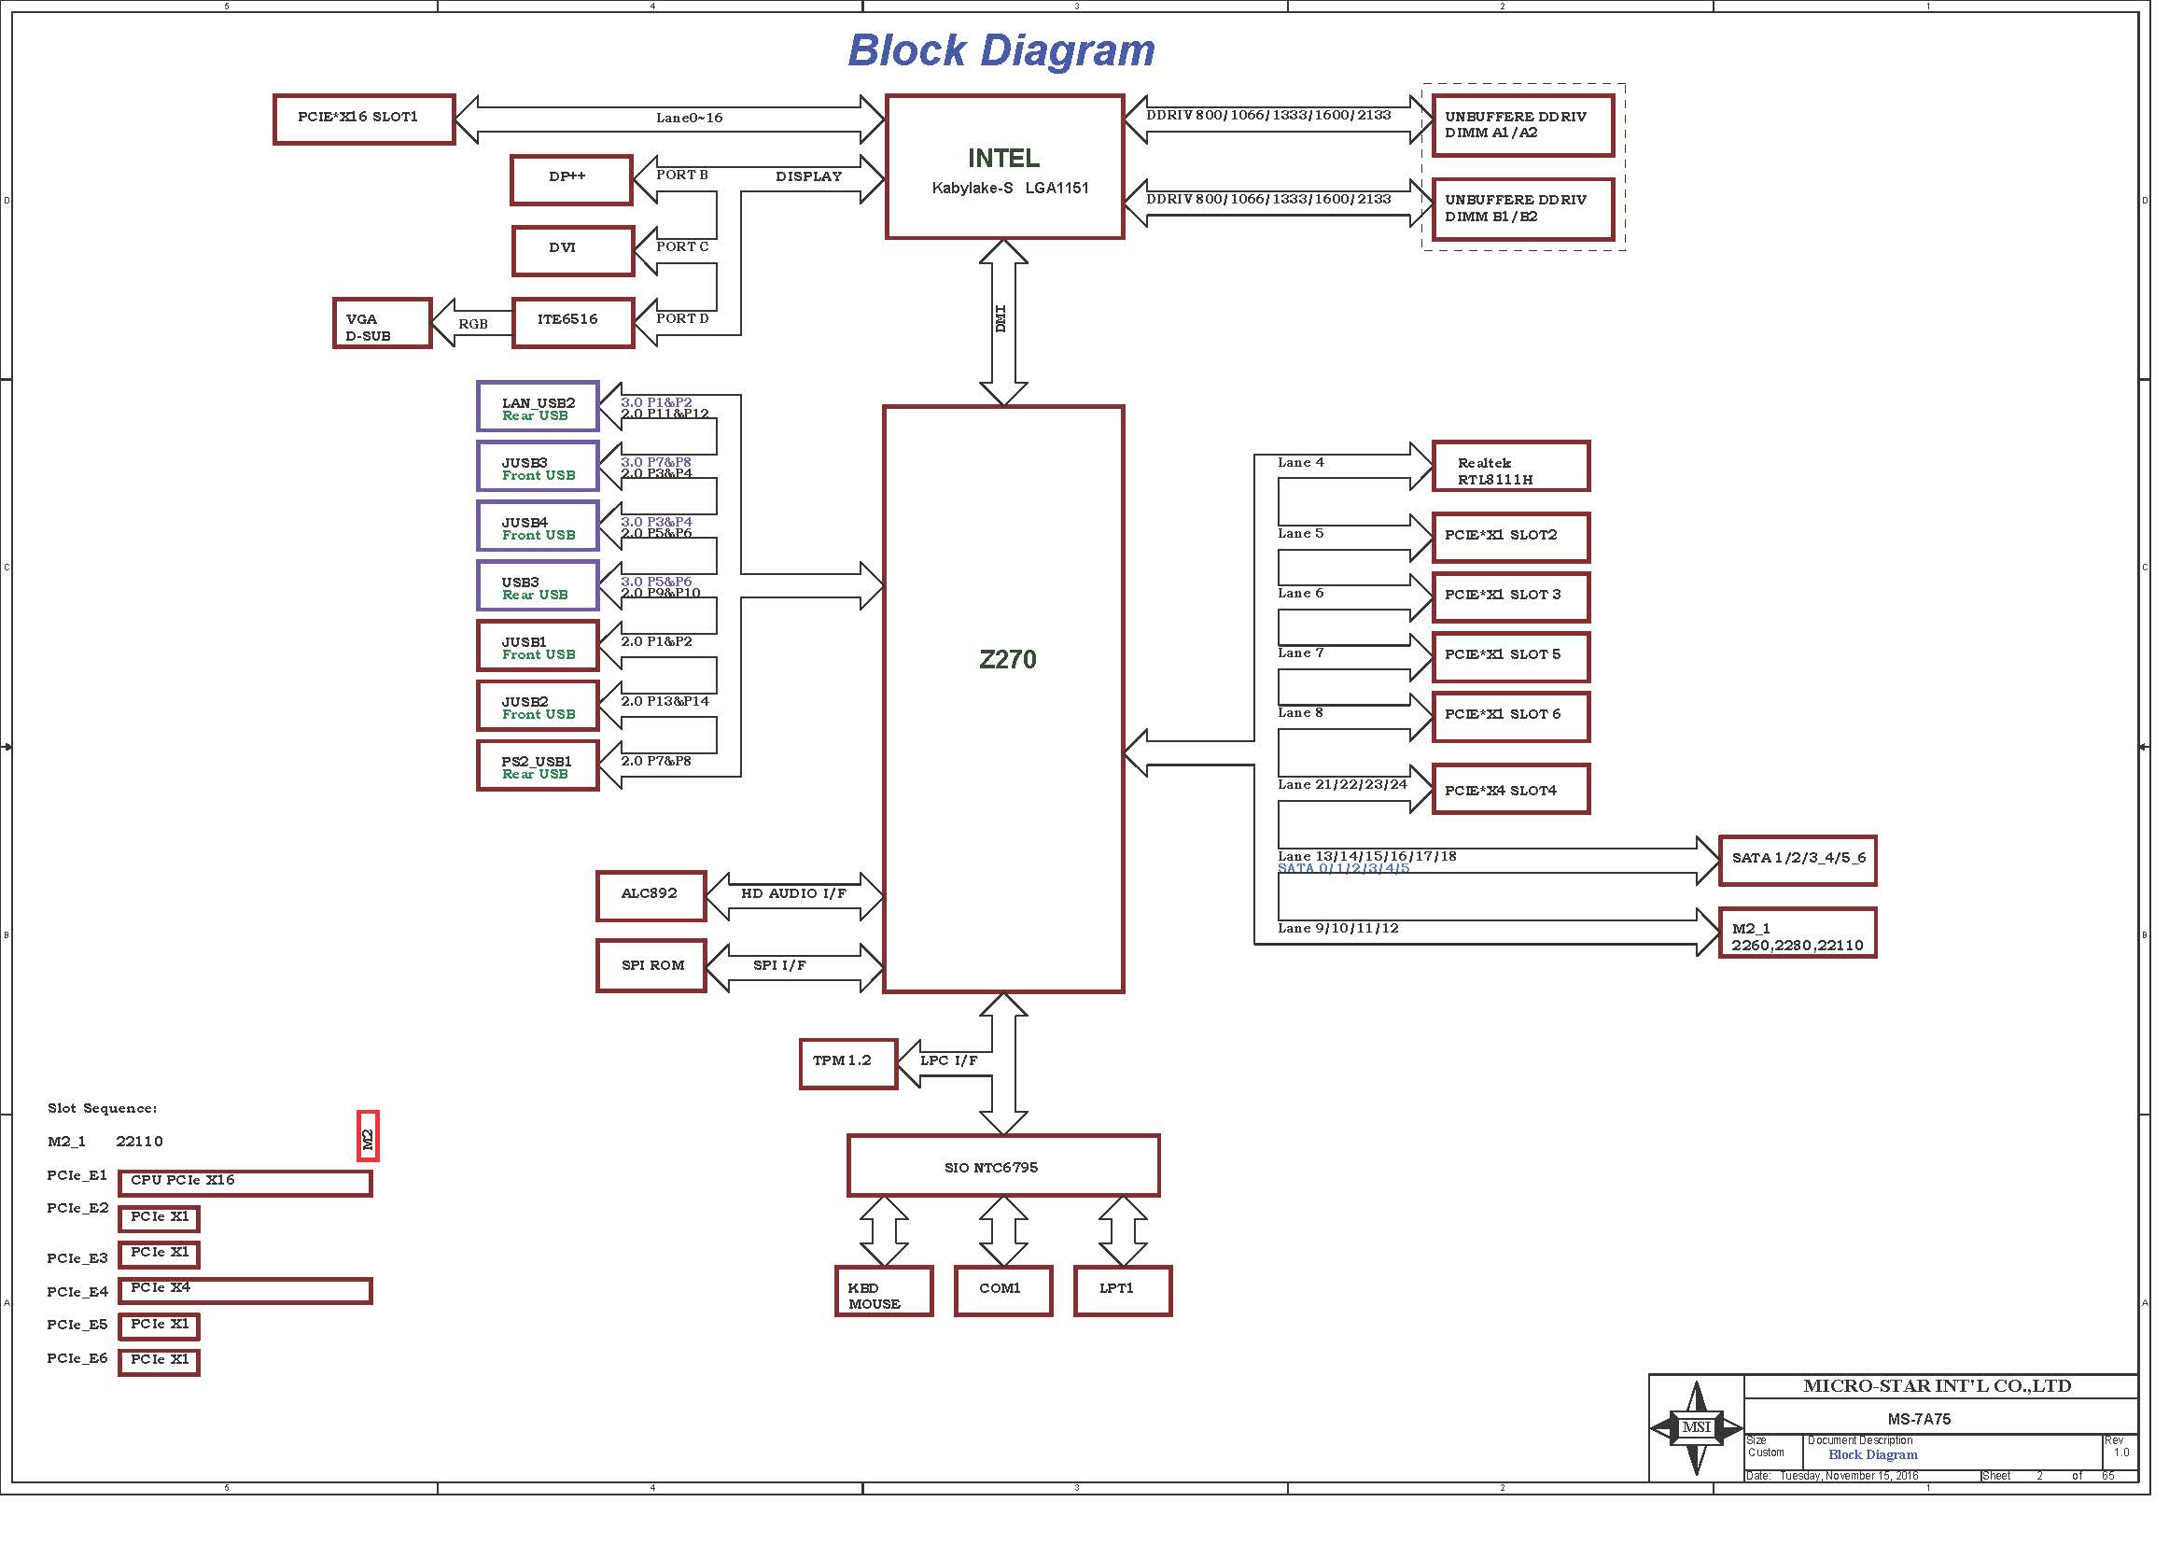Select the PCIE*X1 SLOT 3 block
Screen dimensions: 2183x1544
click(1511, 598)
